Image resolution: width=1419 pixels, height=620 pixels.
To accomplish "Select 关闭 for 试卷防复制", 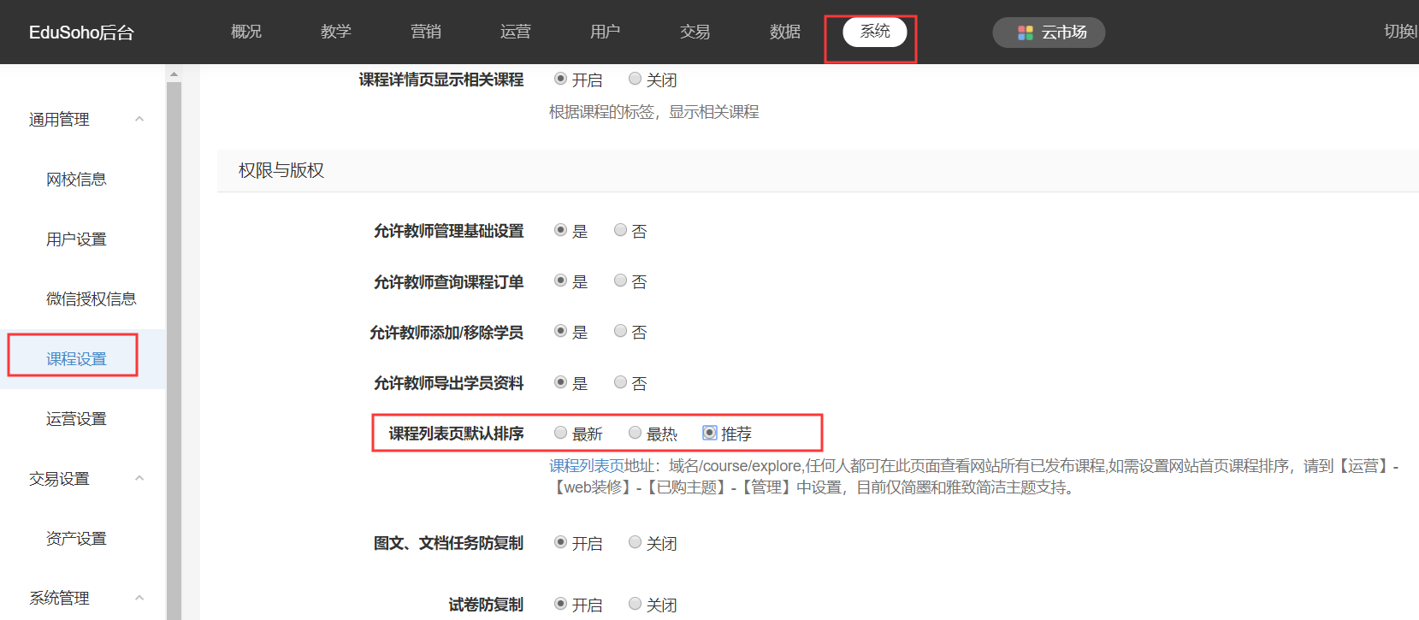I will pos(636,604).
